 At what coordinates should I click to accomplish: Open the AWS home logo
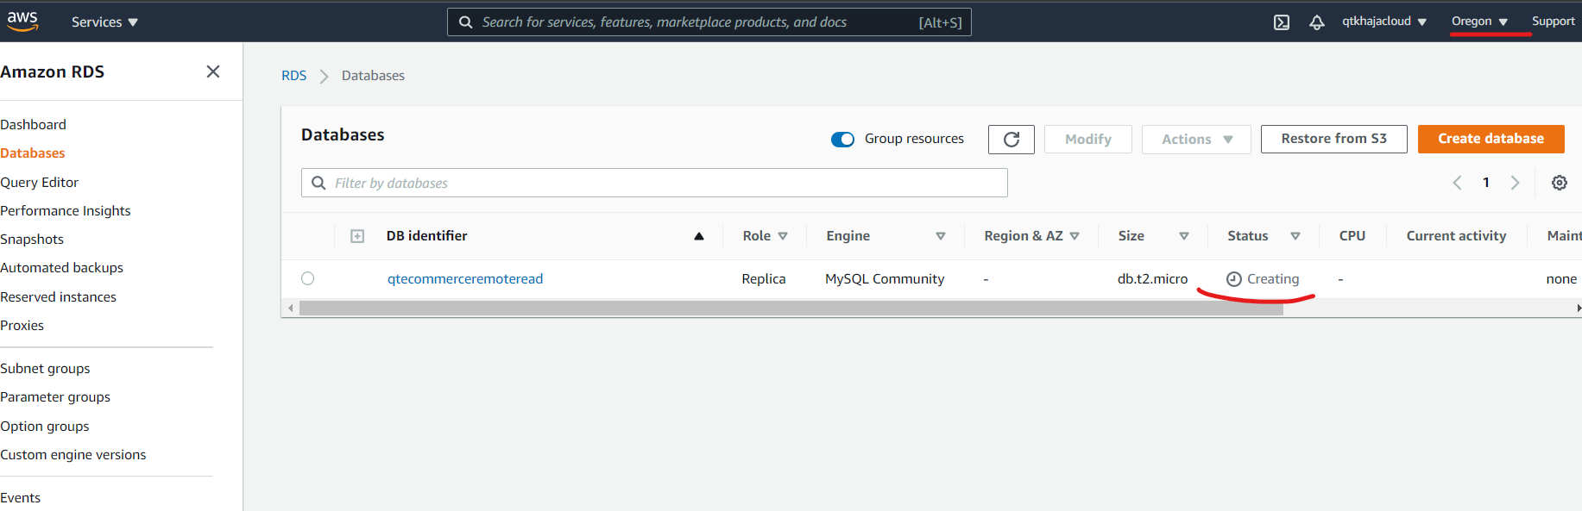tap(22, 21)
